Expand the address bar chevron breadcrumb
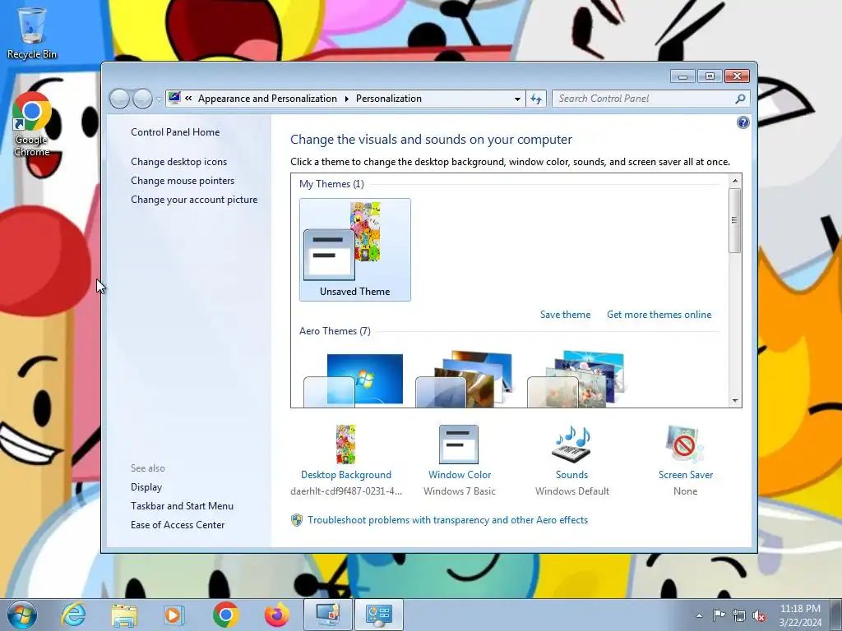The width and height of the screenshot is (842, 631). pyautogui.click(x=188, y=99)
